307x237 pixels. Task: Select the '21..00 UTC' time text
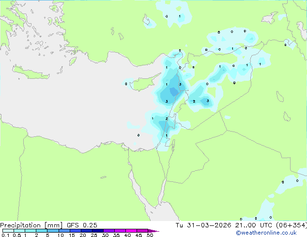click(253, 225)
